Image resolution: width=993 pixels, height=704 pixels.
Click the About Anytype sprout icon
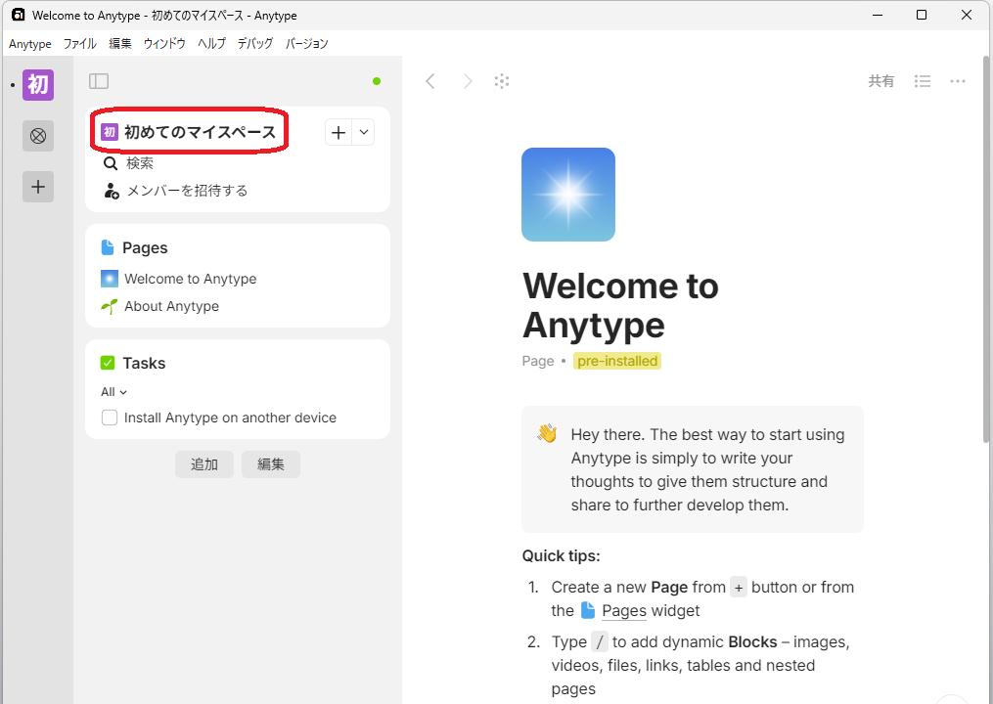(x=110, y=306)
